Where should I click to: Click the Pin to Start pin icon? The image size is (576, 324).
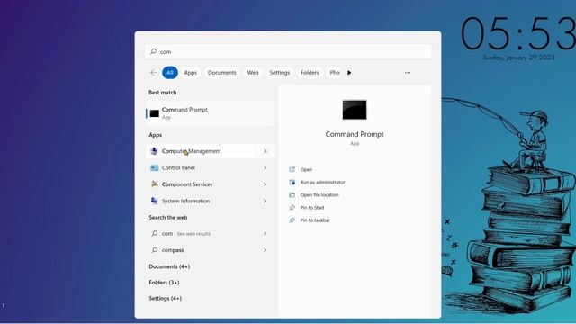pyautogui.click(x=292, y=208)
